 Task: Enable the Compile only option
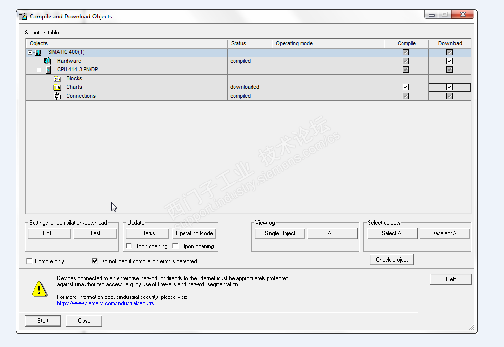tap(29, 261)
